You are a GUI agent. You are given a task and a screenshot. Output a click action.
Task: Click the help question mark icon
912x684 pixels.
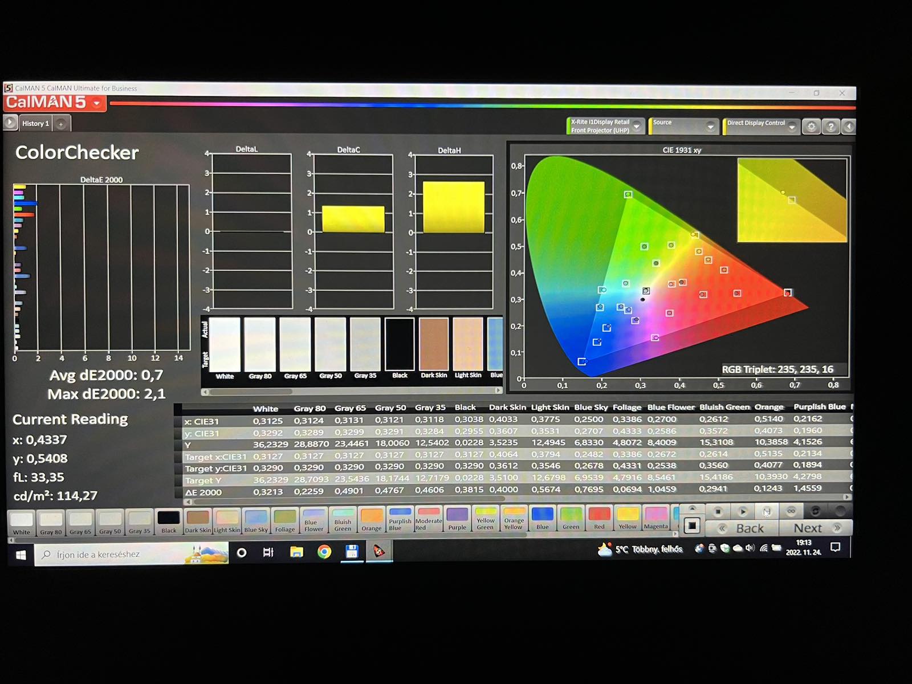831,127
